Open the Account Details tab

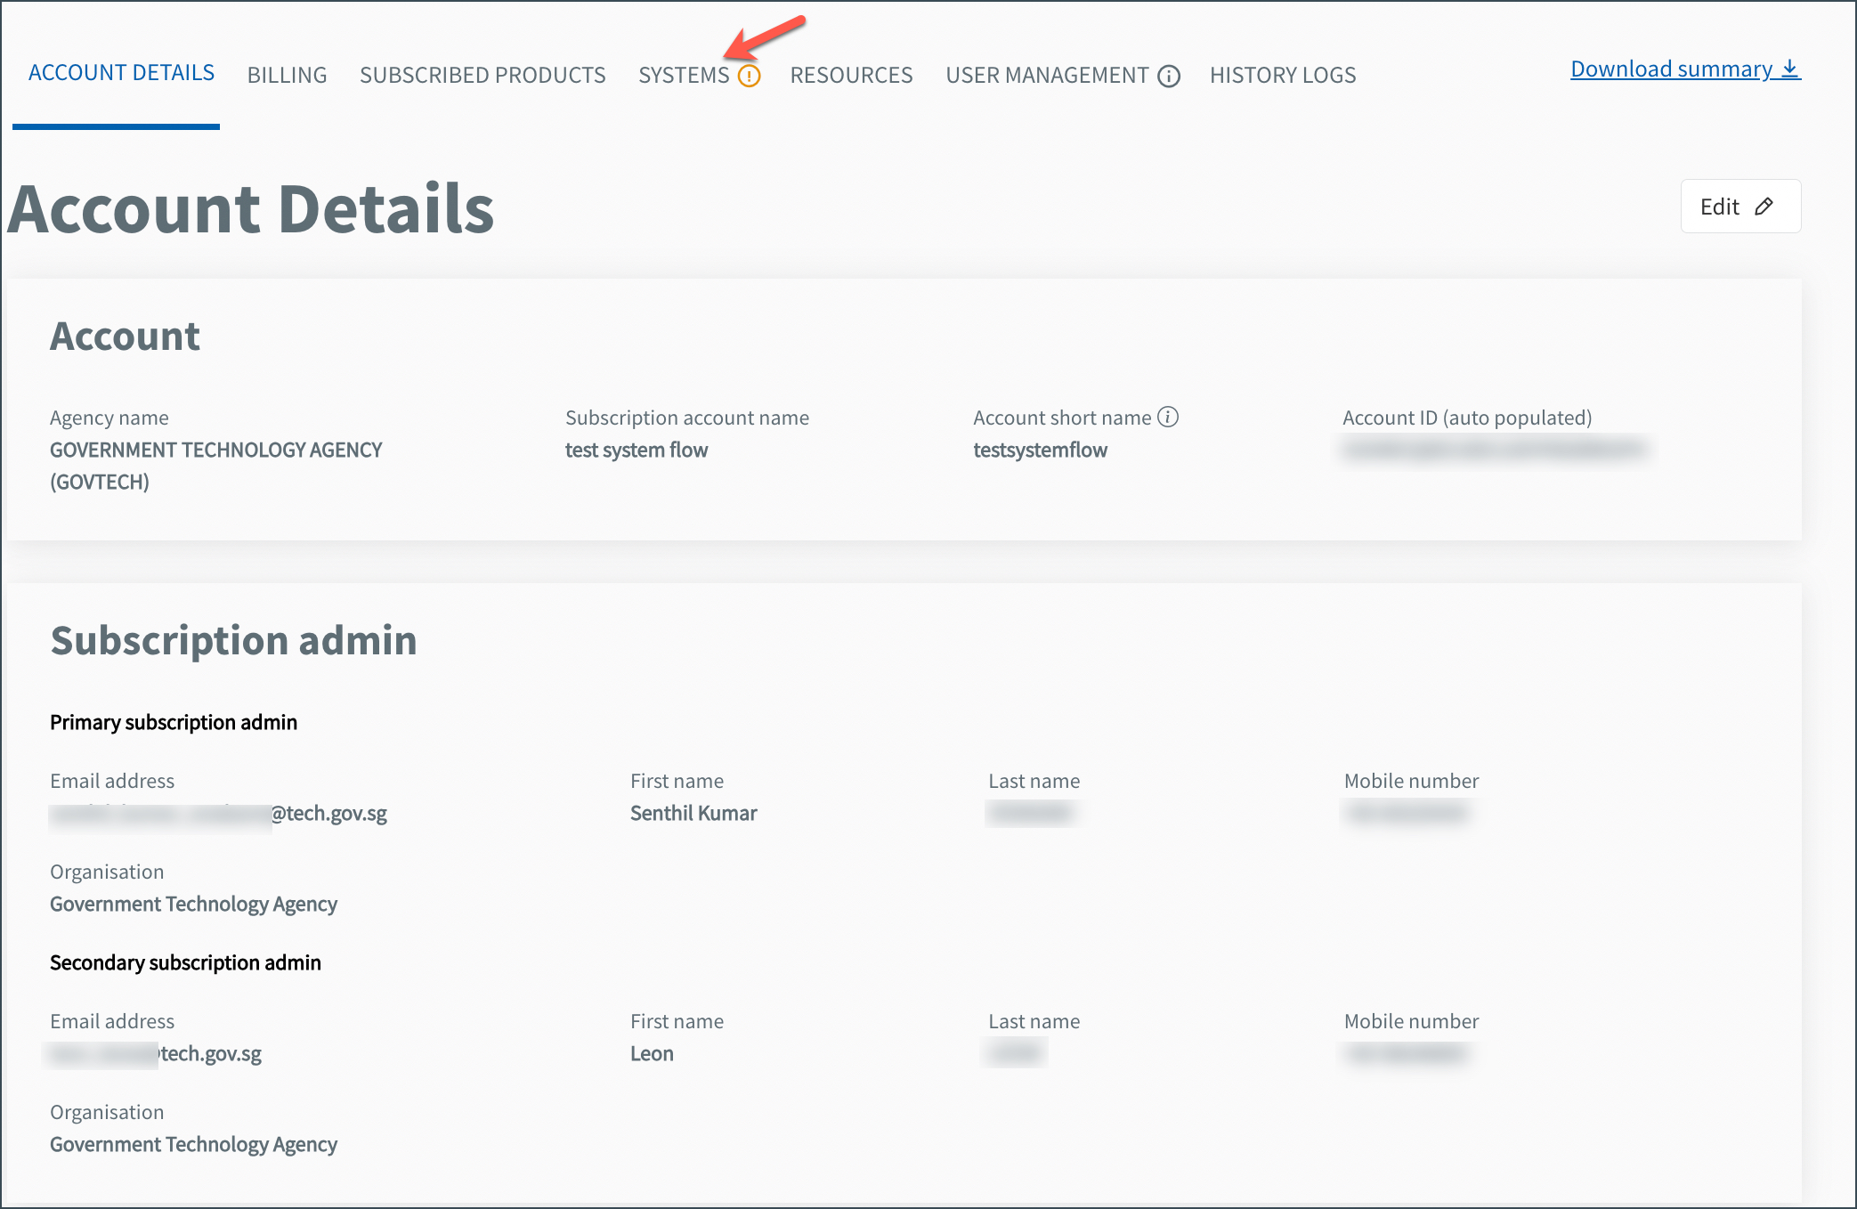[x=121, y=73]
